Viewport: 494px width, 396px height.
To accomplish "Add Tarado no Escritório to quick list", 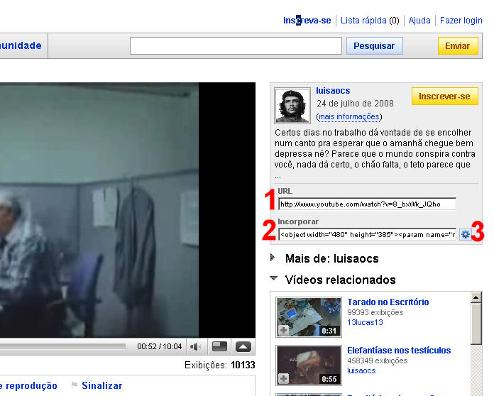I will [x=283, y=330].
